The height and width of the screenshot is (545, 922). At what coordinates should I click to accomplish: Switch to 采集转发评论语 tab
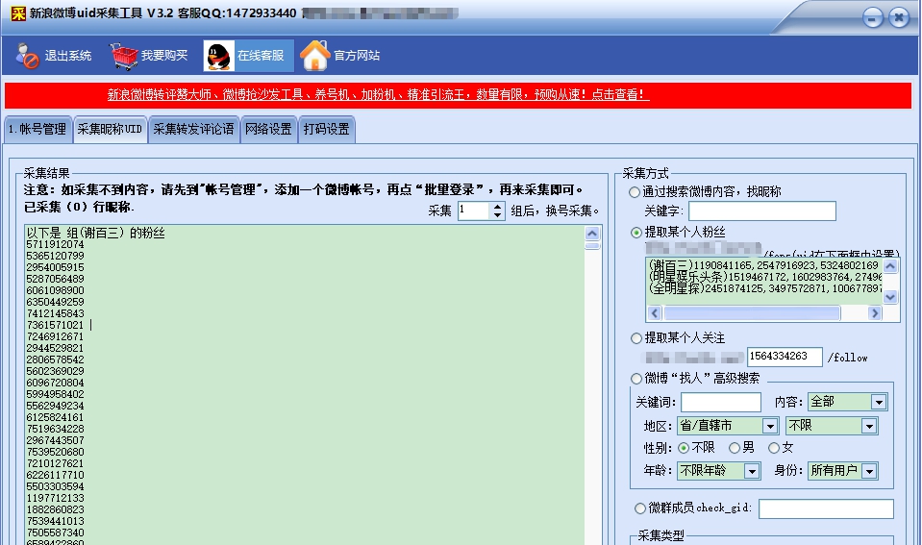click(193, 129)
